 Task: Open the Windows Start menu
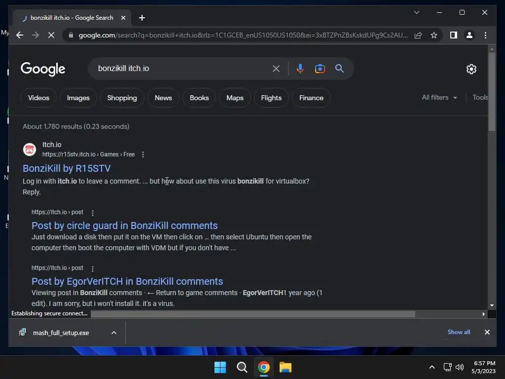coord(220,367)
